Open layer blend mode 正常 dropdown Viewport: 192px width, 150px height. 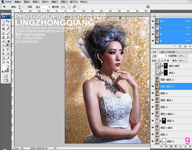pos(159,56)
